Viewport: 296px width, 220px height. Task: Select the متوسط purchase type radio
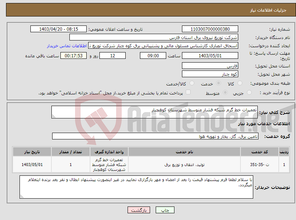225,92
